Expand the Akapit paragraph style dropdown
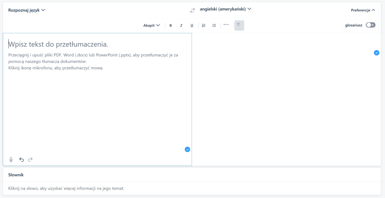This screenshot has height=198, width=385. (152, 25)
